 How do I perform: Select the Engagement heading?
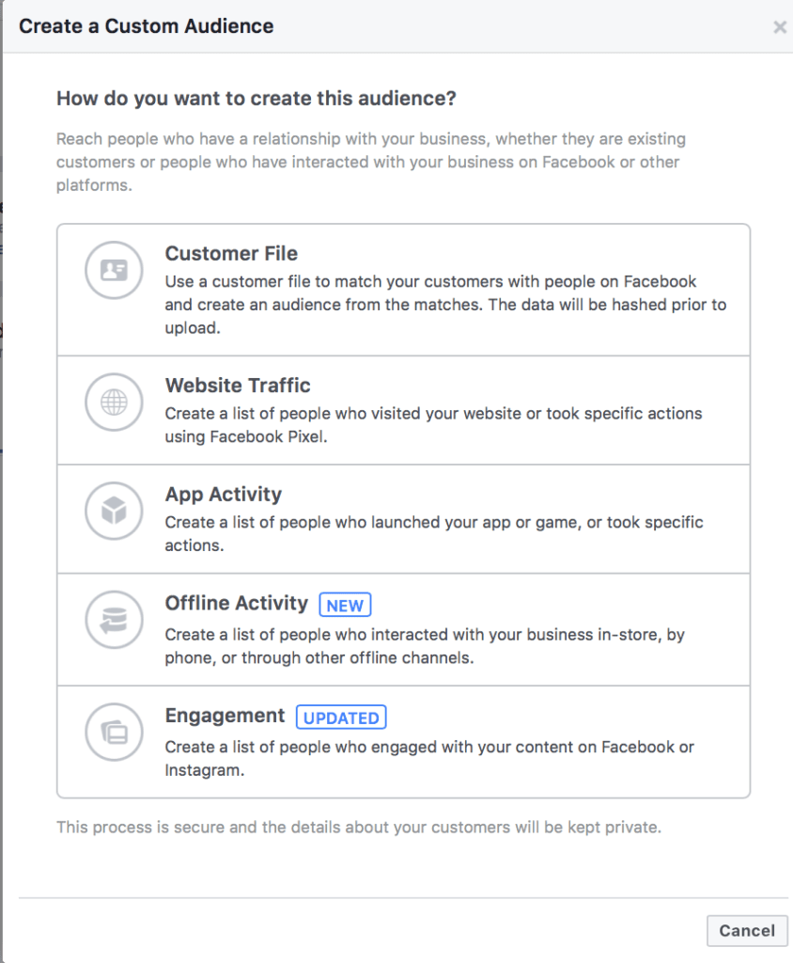coord(225,716)
